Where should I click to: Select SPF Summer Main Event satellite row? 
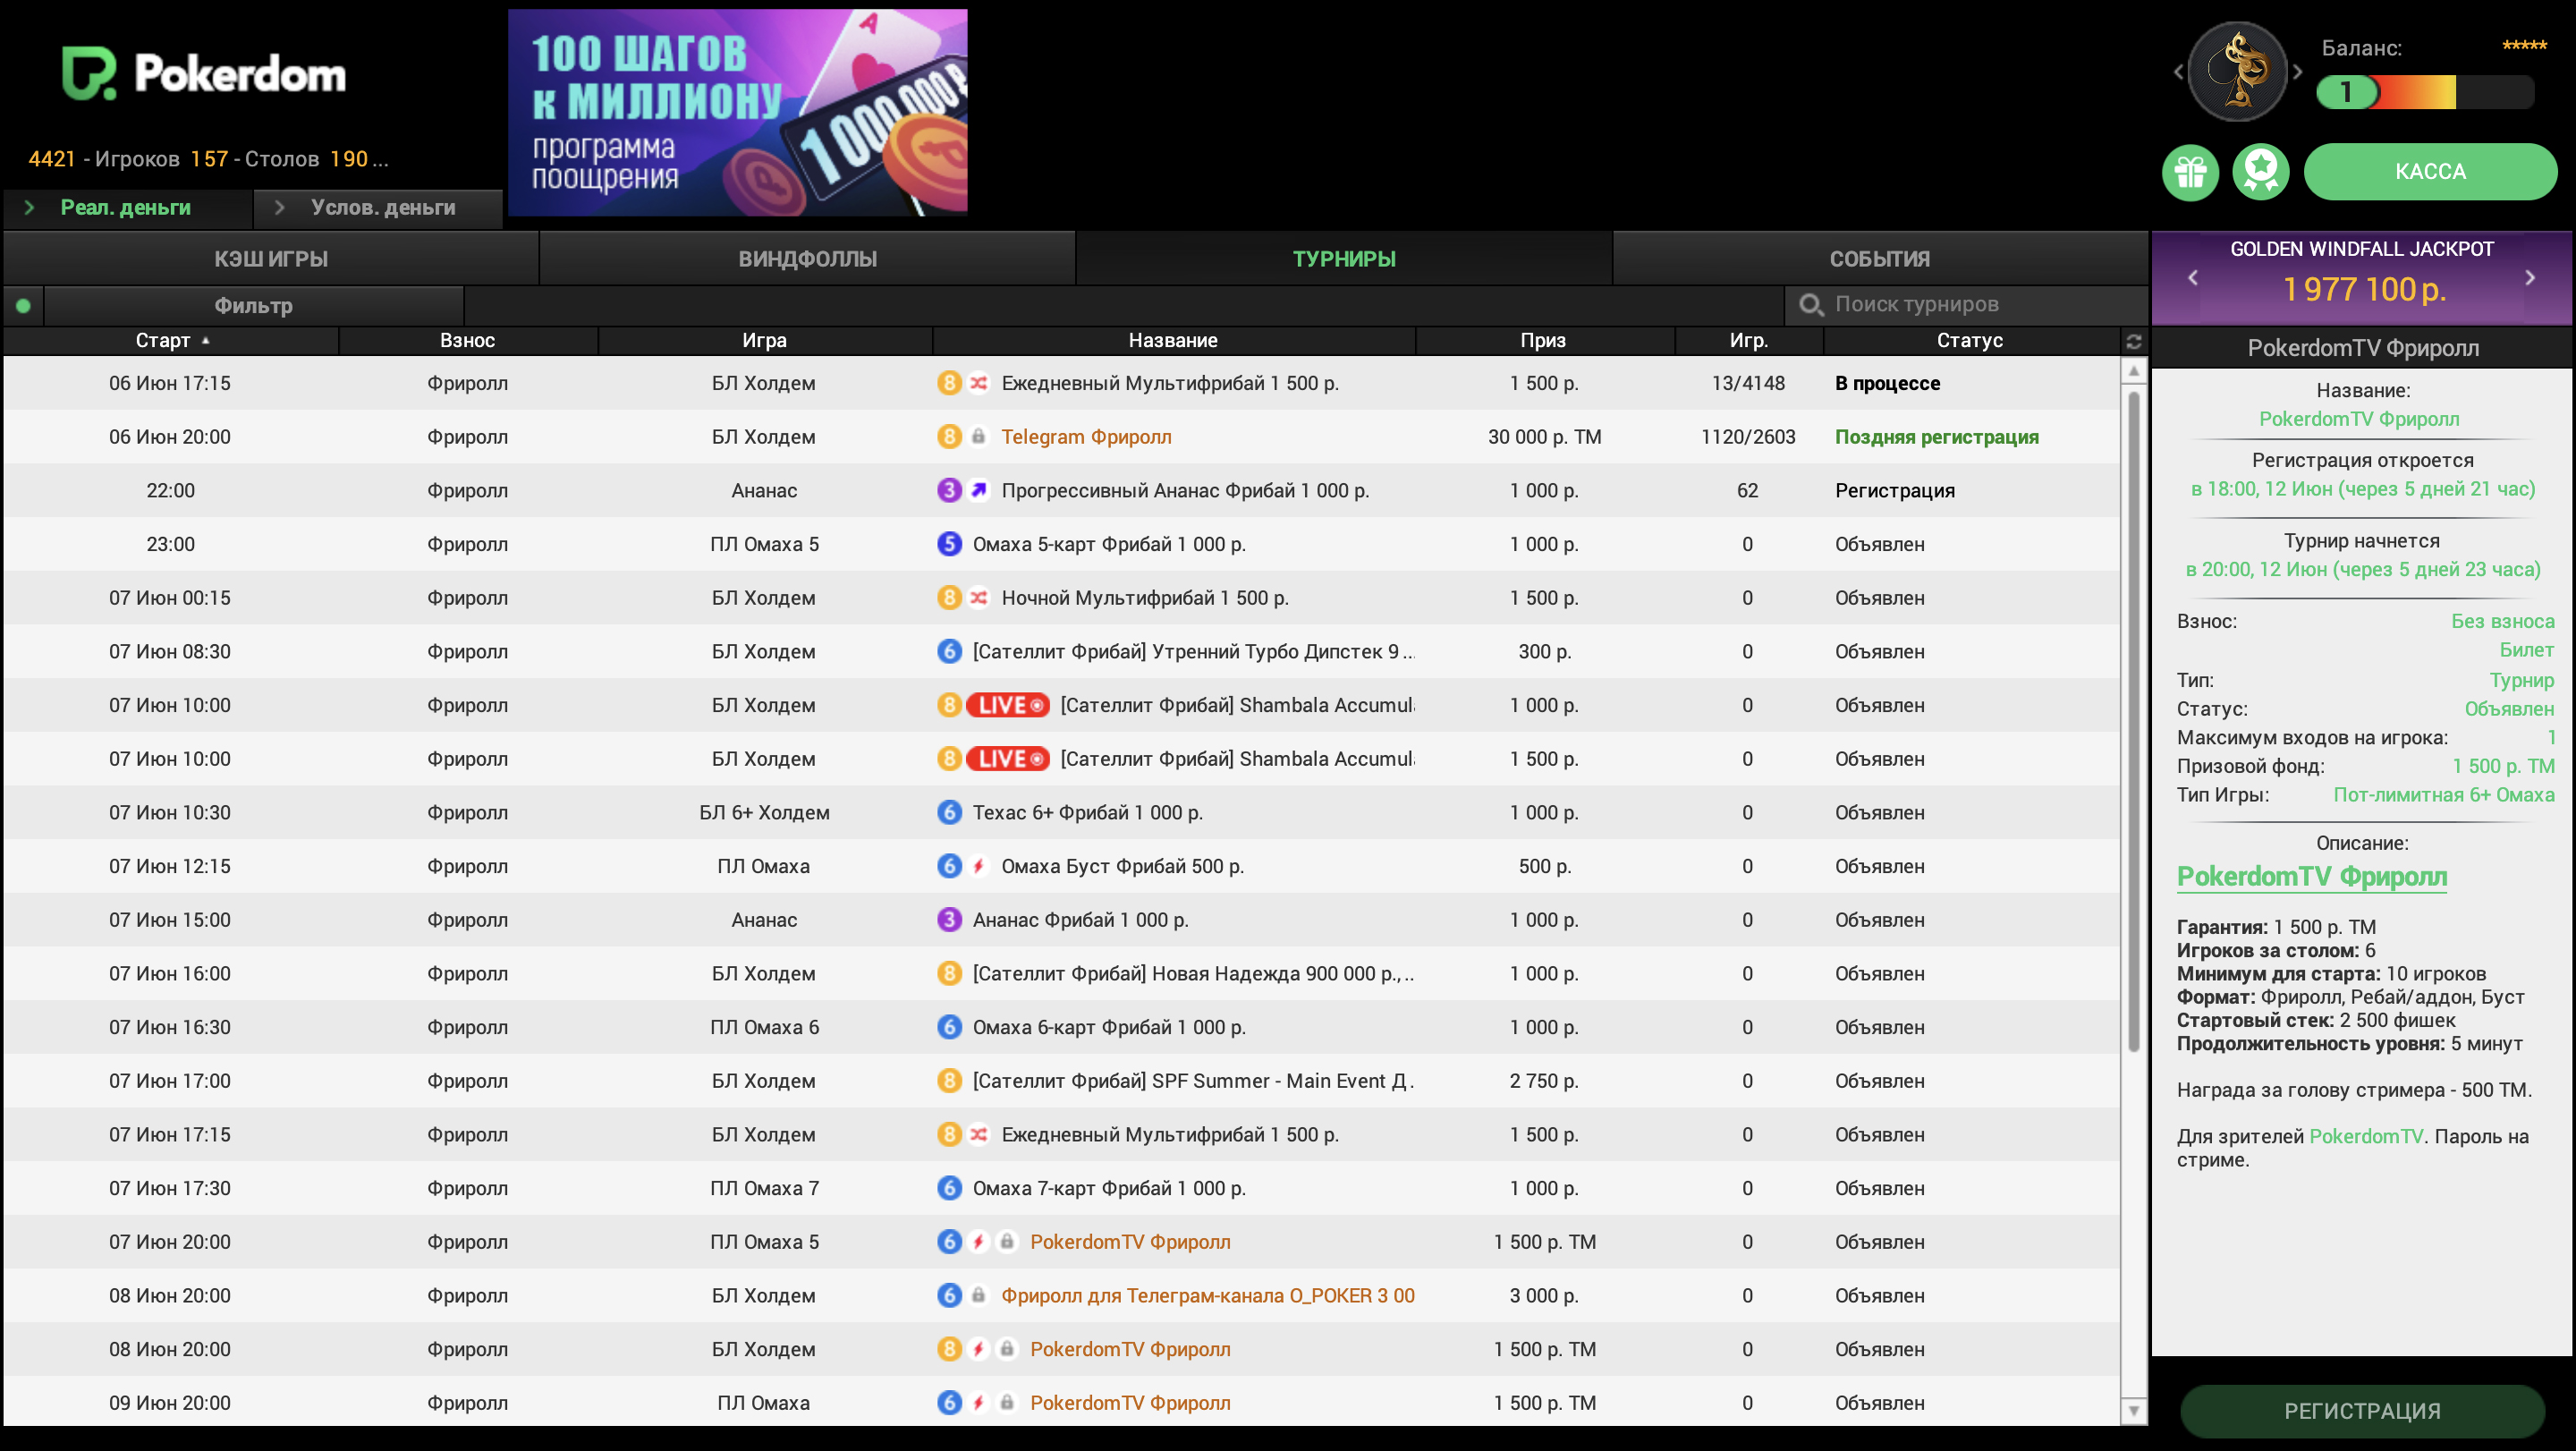pyautogui.click(x=1061, y=1081)
